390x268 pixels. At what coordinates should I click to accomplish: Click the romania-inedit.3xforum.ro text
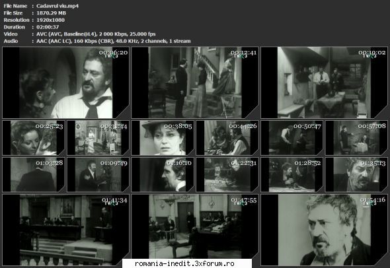pos(184,263)
